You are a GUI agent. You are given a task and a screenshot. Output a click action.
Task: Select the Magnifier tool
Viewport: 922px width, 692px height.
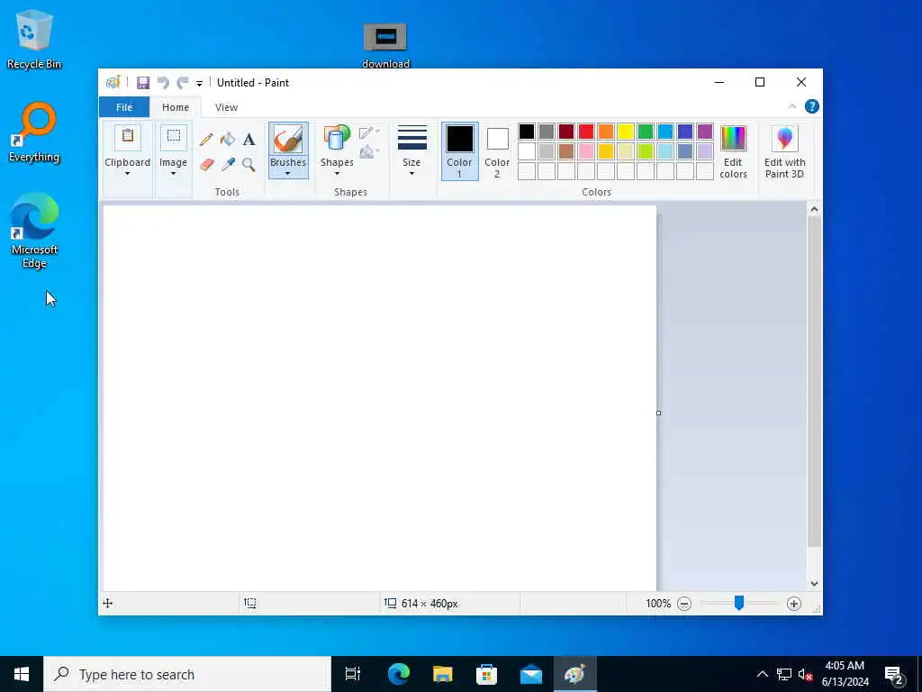249,164
